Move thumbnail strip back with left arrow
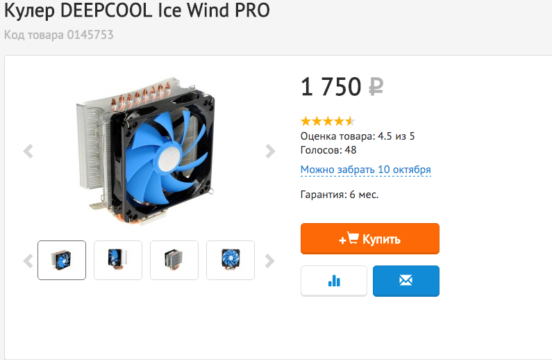This screenshot has height=360, width=552. point(28,261)
